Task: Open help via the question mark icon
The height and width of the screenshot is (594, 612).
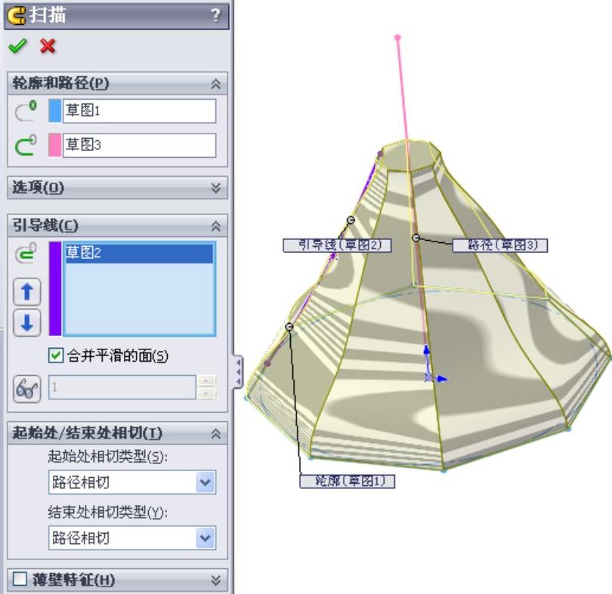Action: click(216, 15)
